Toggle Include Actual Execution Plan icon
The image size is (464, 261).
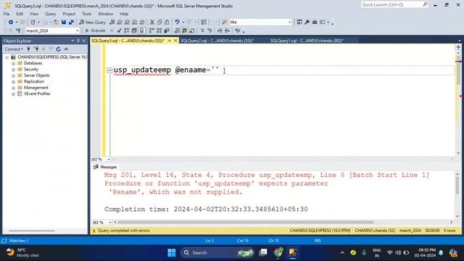[152, 30]
